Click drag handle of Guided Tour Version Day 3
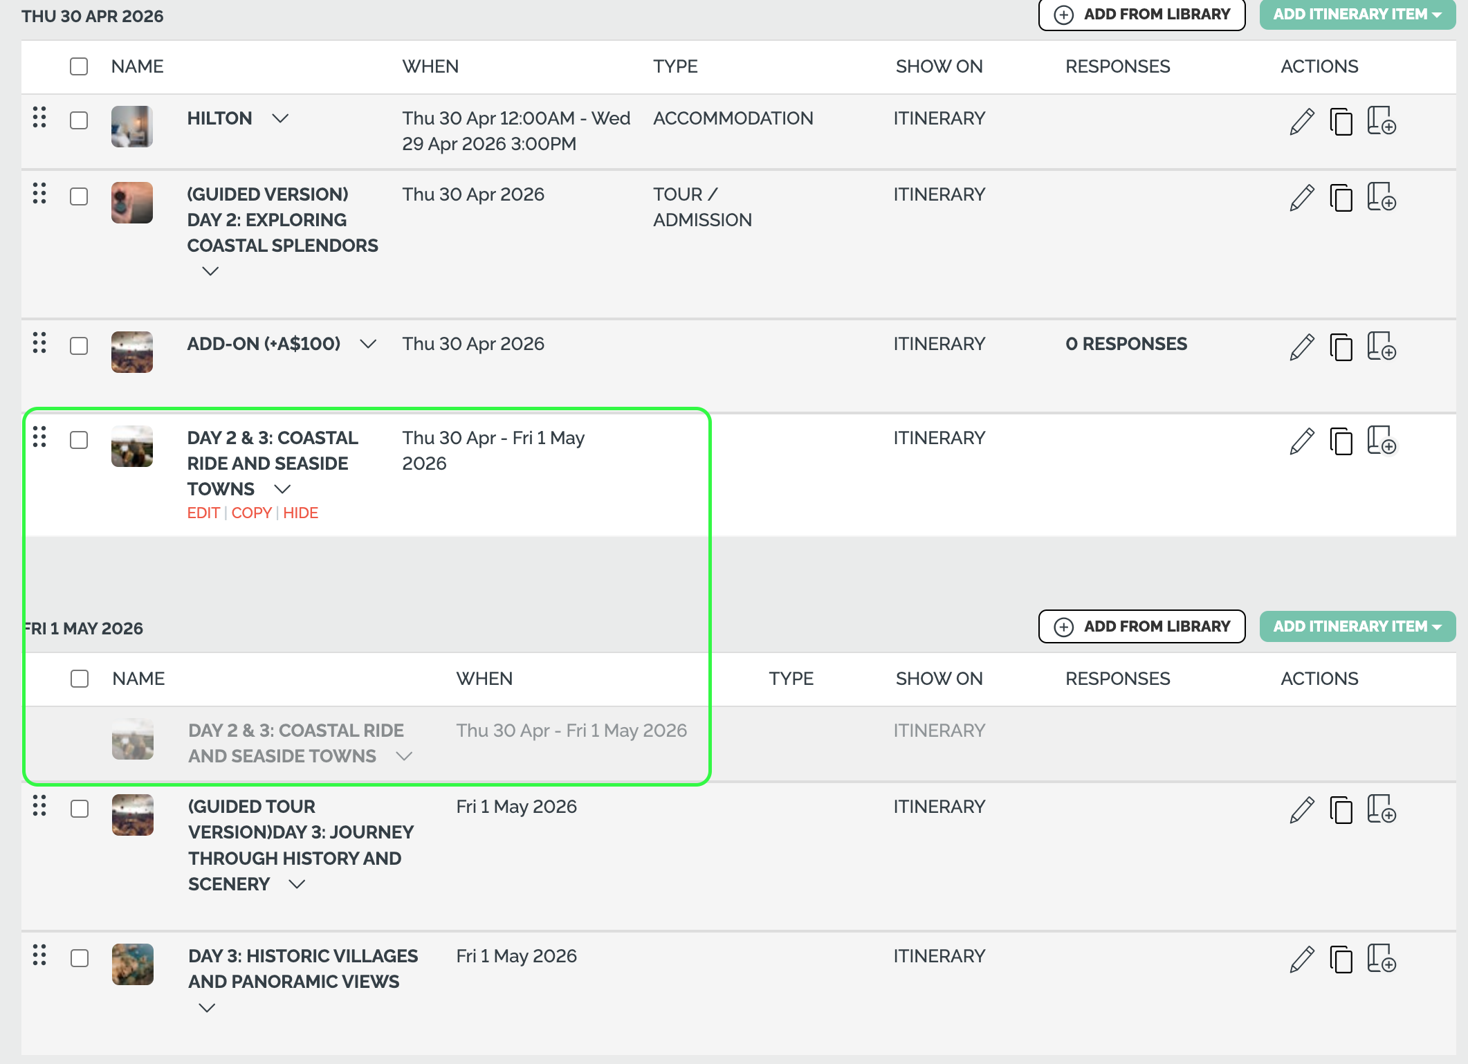 pos(39,805)
